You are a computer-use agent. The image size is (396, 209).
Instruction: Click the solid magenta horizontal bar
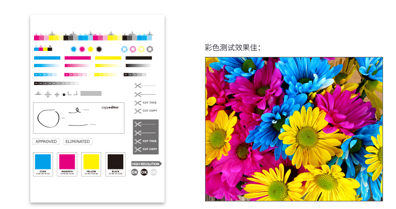[77, 58]
